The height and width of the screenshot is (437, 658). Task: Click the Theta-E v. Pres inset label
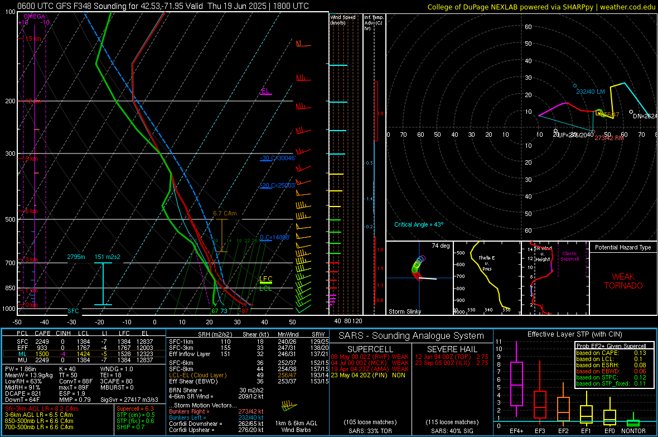487,263
